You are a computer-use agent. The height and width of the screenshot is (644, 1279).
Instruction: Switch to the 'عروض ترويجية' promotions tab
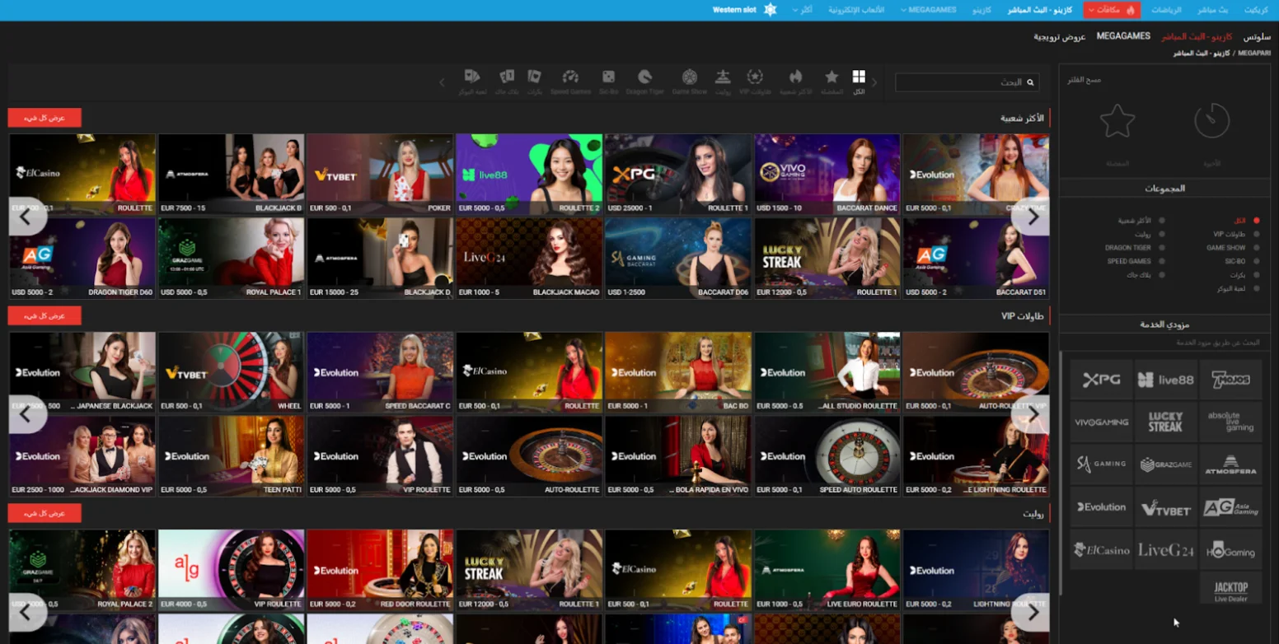pyautogui.click(x=1060, y=37)
